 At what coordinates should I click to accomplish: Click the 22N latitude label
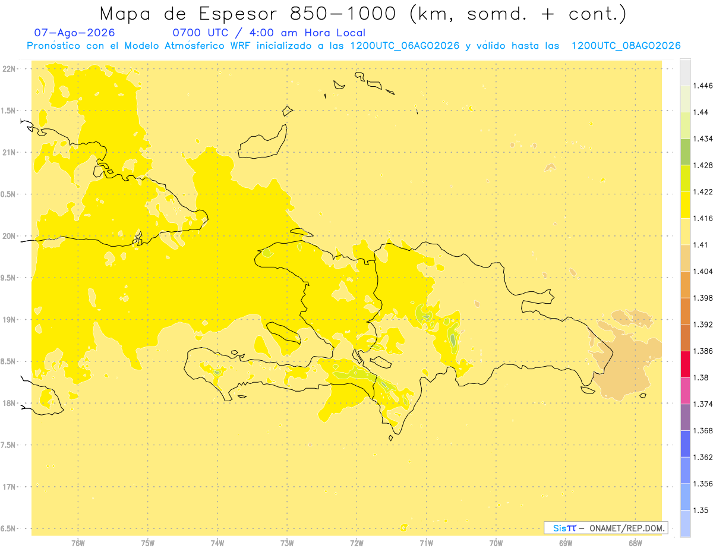tap(10, 69)
